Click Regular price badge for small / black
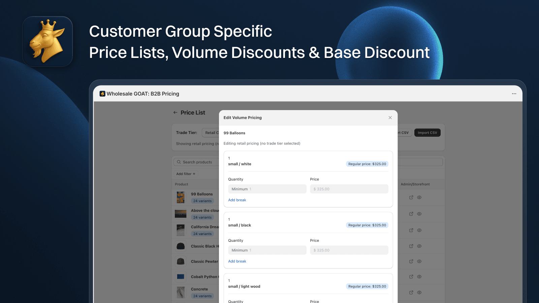This screenshot has height=303, width=539. tap(367, 225)
